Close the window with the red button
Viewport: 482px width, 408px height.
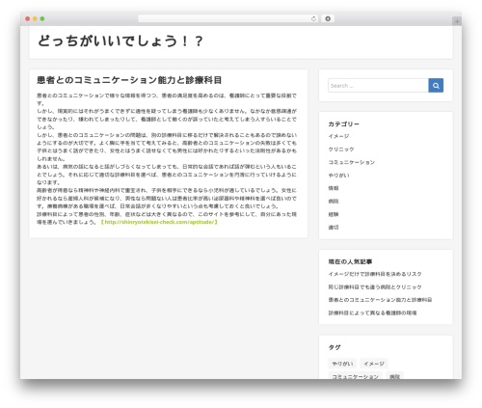[28, 19]
